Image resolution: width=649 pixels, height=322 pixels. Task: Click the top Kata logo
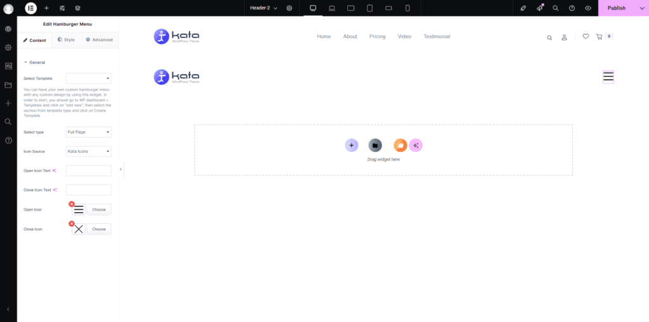coord(177,36)
